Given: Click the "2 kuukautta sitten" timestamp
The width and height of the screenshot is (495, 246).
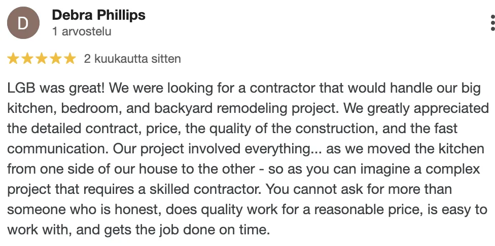Looking at the screenshot, I should click(x=132, y=59).
